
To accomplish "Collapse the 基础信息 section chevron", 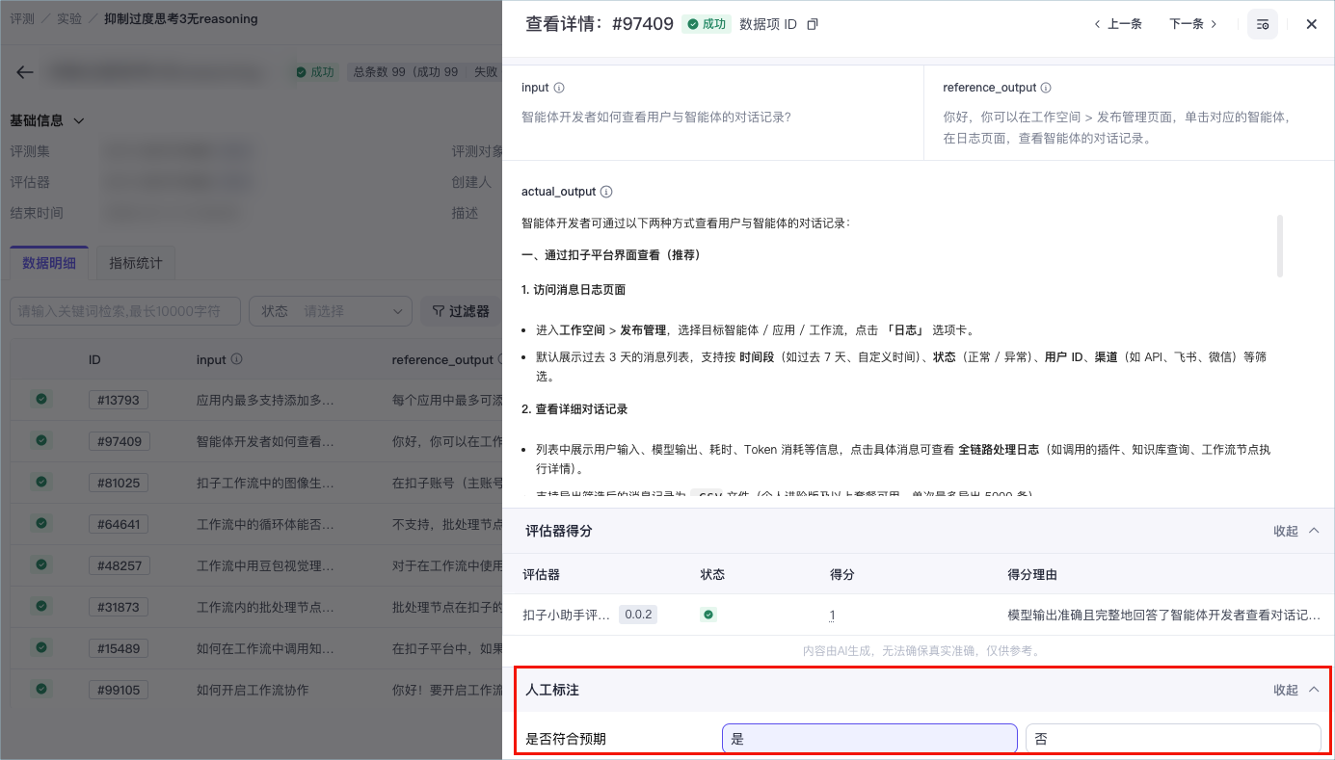I will pos(79,120).
